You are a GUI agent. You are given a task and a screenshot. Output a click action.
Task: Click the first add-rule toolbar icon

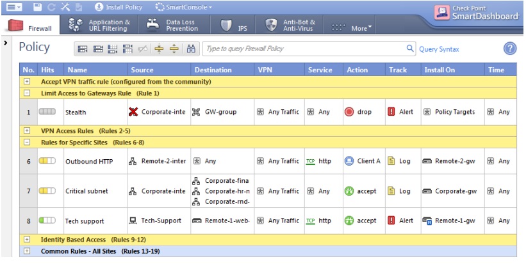point(83,49)
